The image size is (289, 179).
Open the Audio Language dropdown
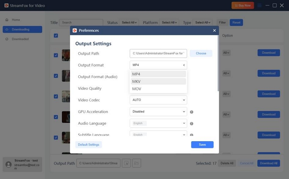158,123
